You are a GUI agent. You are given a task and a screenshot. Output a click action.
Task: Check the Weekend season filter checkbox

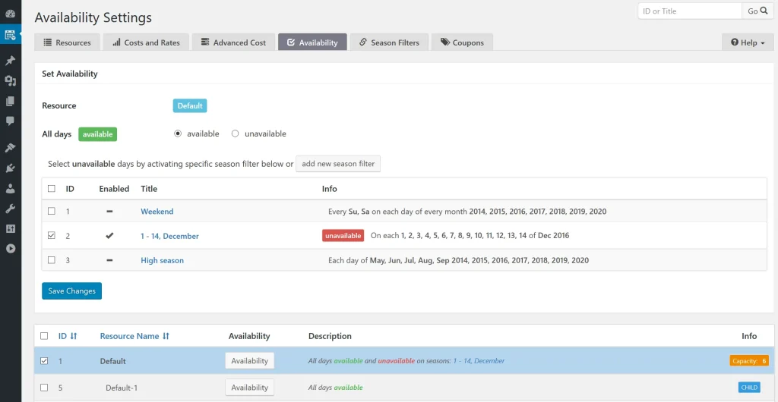(52, 212)
